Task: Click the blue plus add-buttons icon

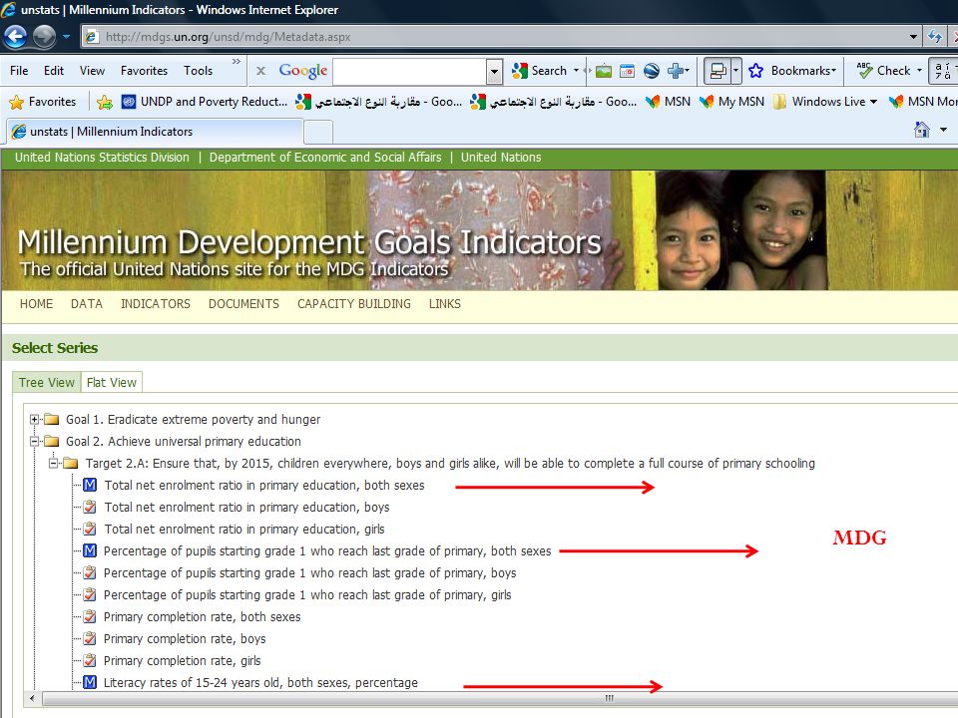Action: click(676, 71)
